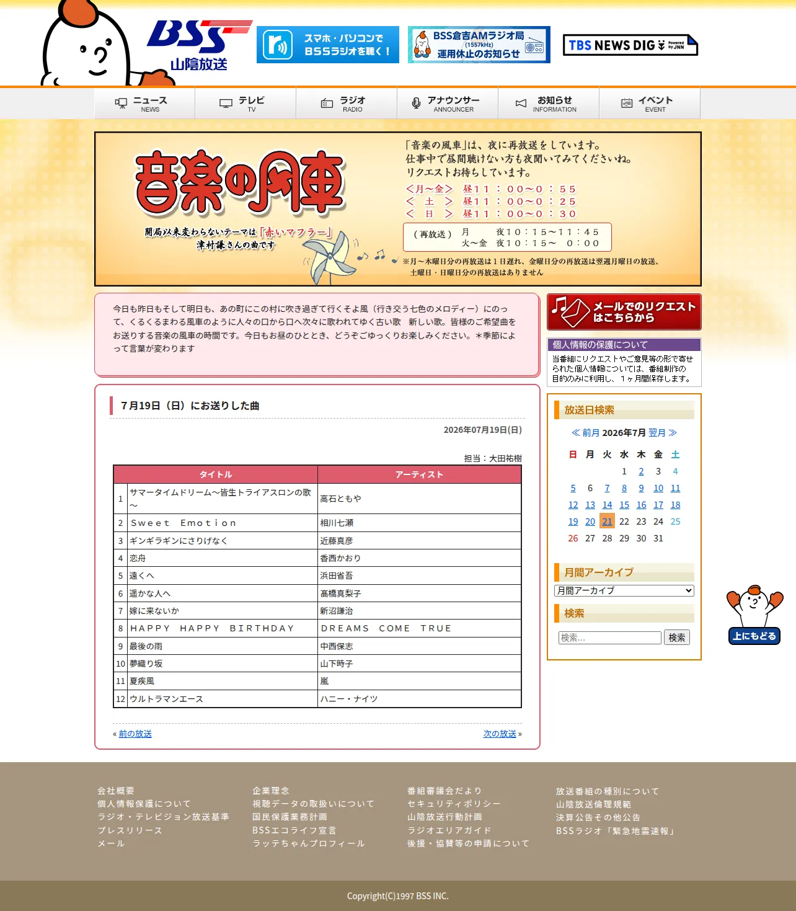Click the 検索 button

677,638
